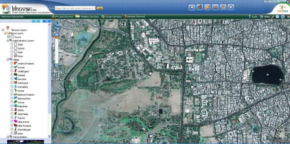Screen dimensions: 290x144
Task: Collapse the Base Layers folder
Action: tap(5, 33)
